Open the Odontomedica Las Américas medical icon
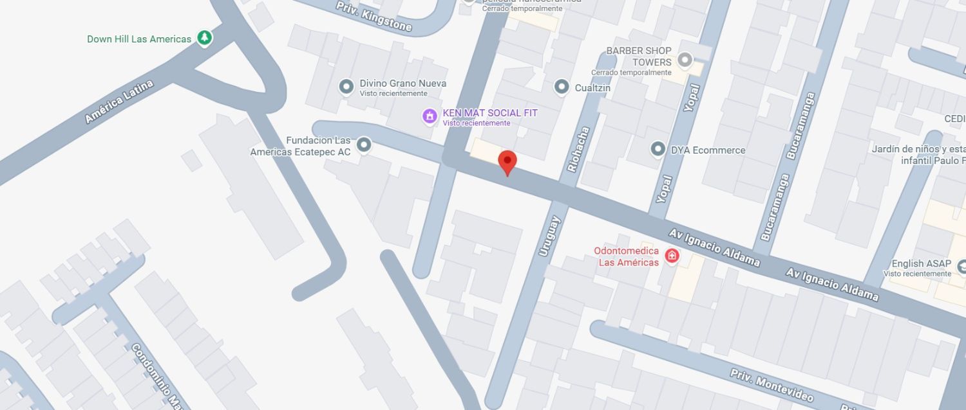Viewport: 966px width, 410px height. point(672,256)
